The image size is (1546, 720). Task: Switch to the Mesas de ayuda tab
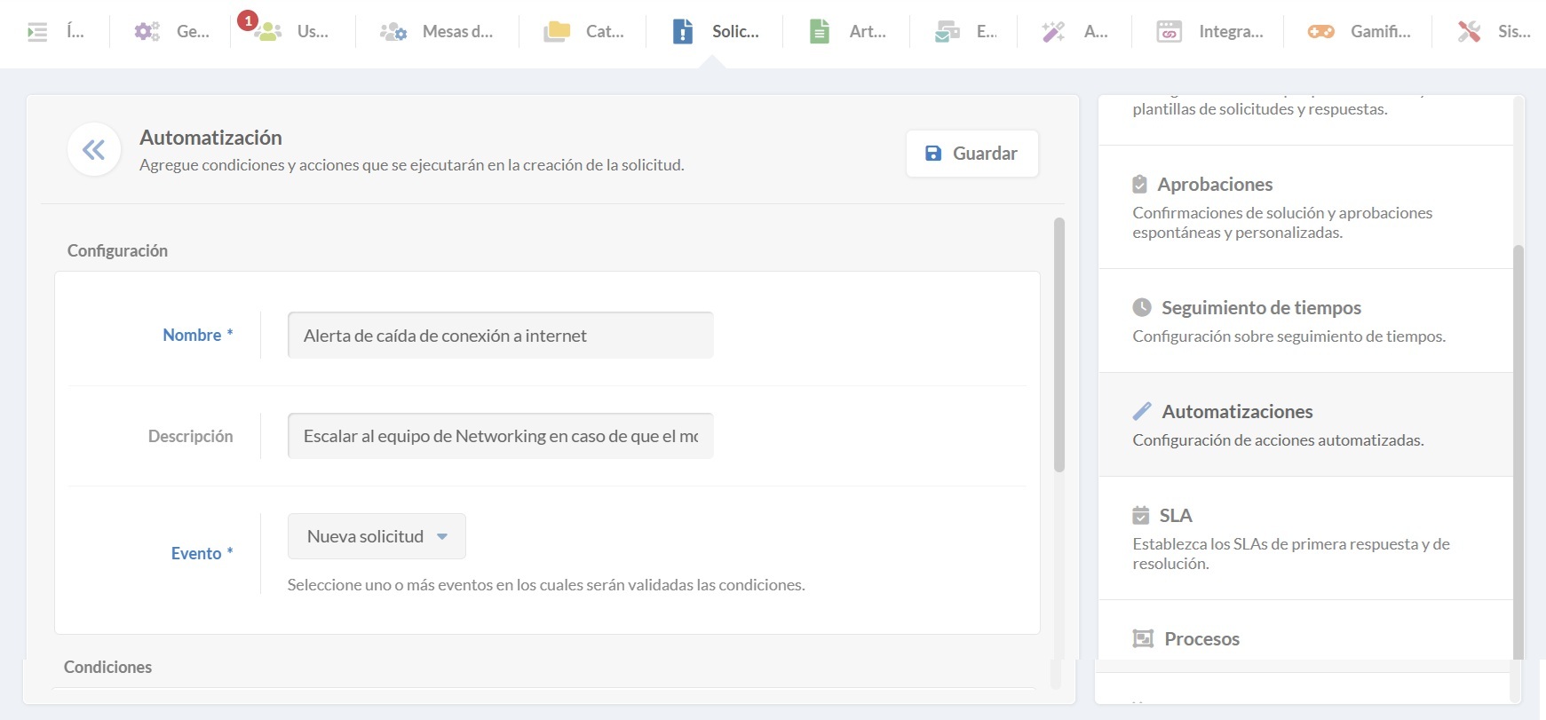pos(437,32)
